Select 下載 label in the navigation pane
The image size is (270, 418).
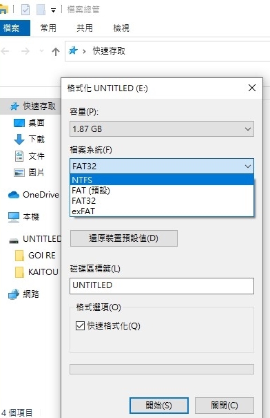(37, 139)
